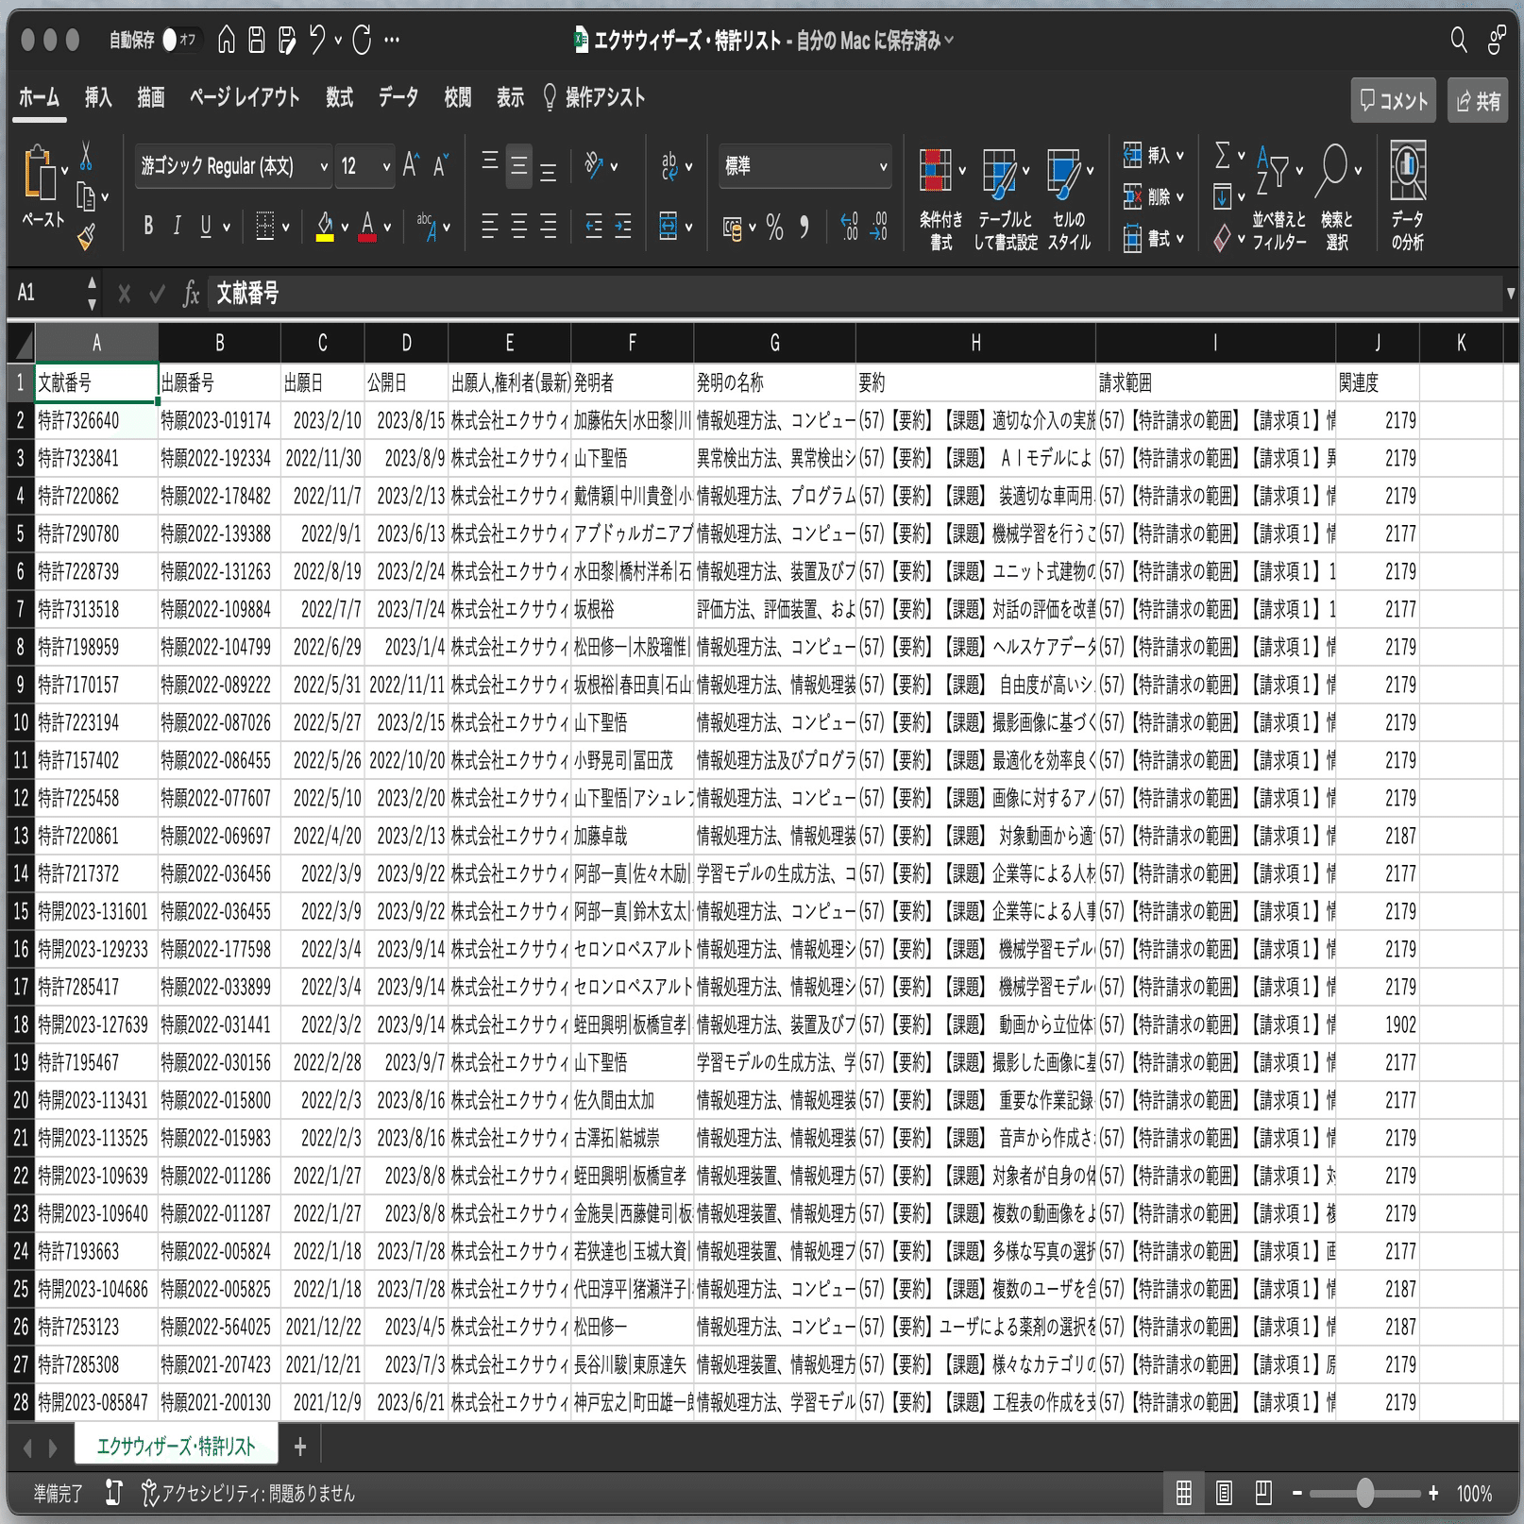1524x1524 pixels.
Task: Open search with the magnifier icon
Action: point(1459,40)
